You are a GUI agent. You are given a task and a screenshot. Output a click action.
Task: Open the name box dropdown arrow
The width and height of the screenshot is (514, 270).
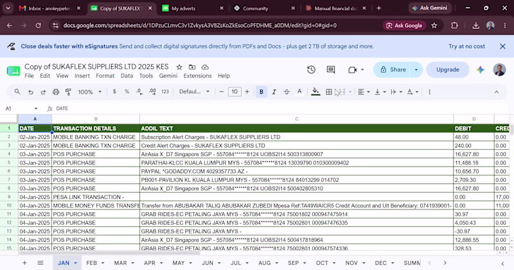36,109
